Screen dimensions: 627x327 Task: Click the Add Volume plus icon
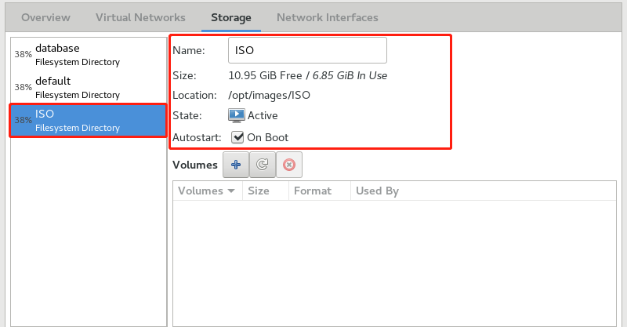pos(236,165)
